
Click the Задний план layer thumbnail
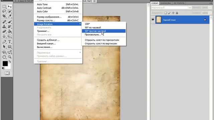point(159,20)
